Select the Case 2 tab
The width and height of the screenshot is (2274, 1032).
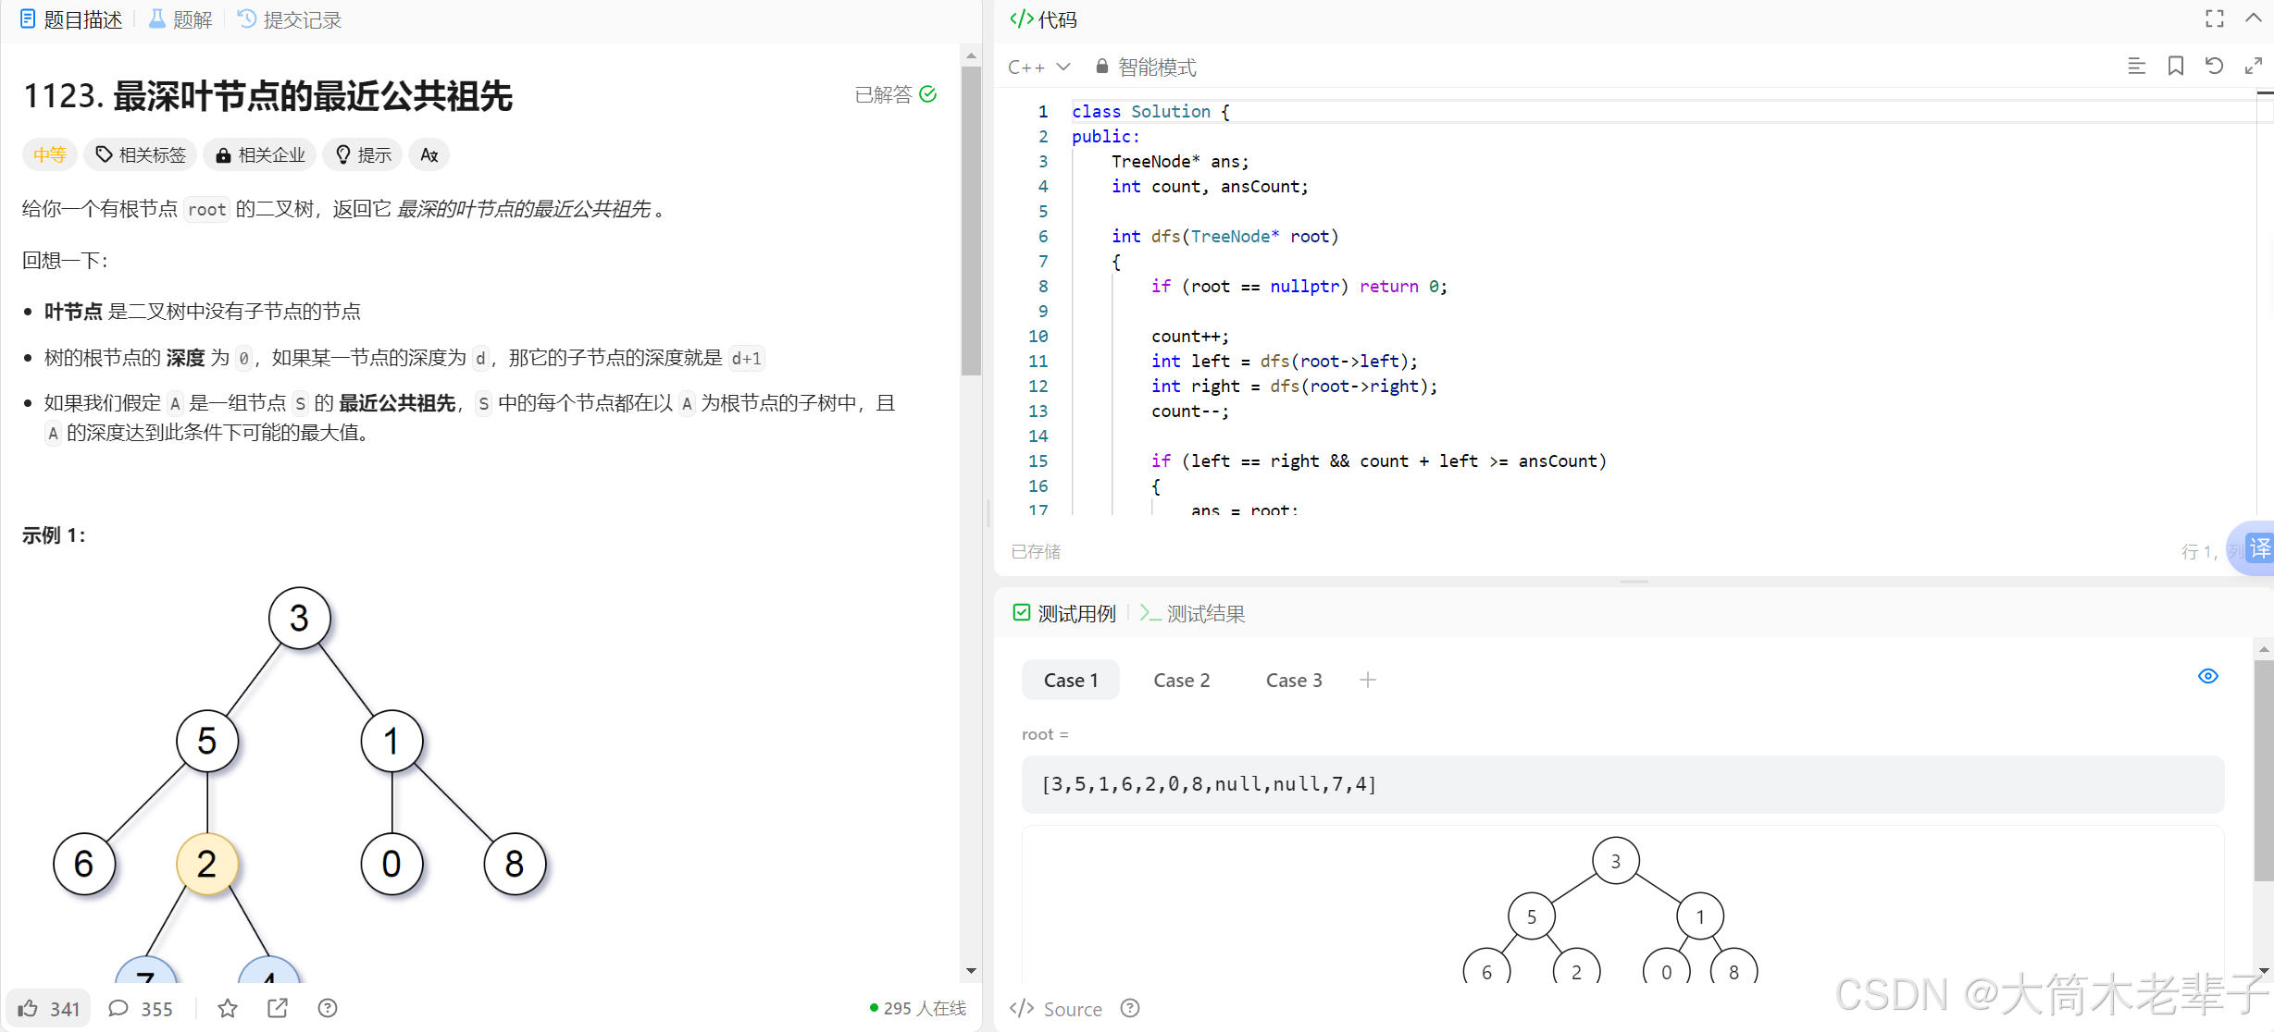pos(1181,680)
